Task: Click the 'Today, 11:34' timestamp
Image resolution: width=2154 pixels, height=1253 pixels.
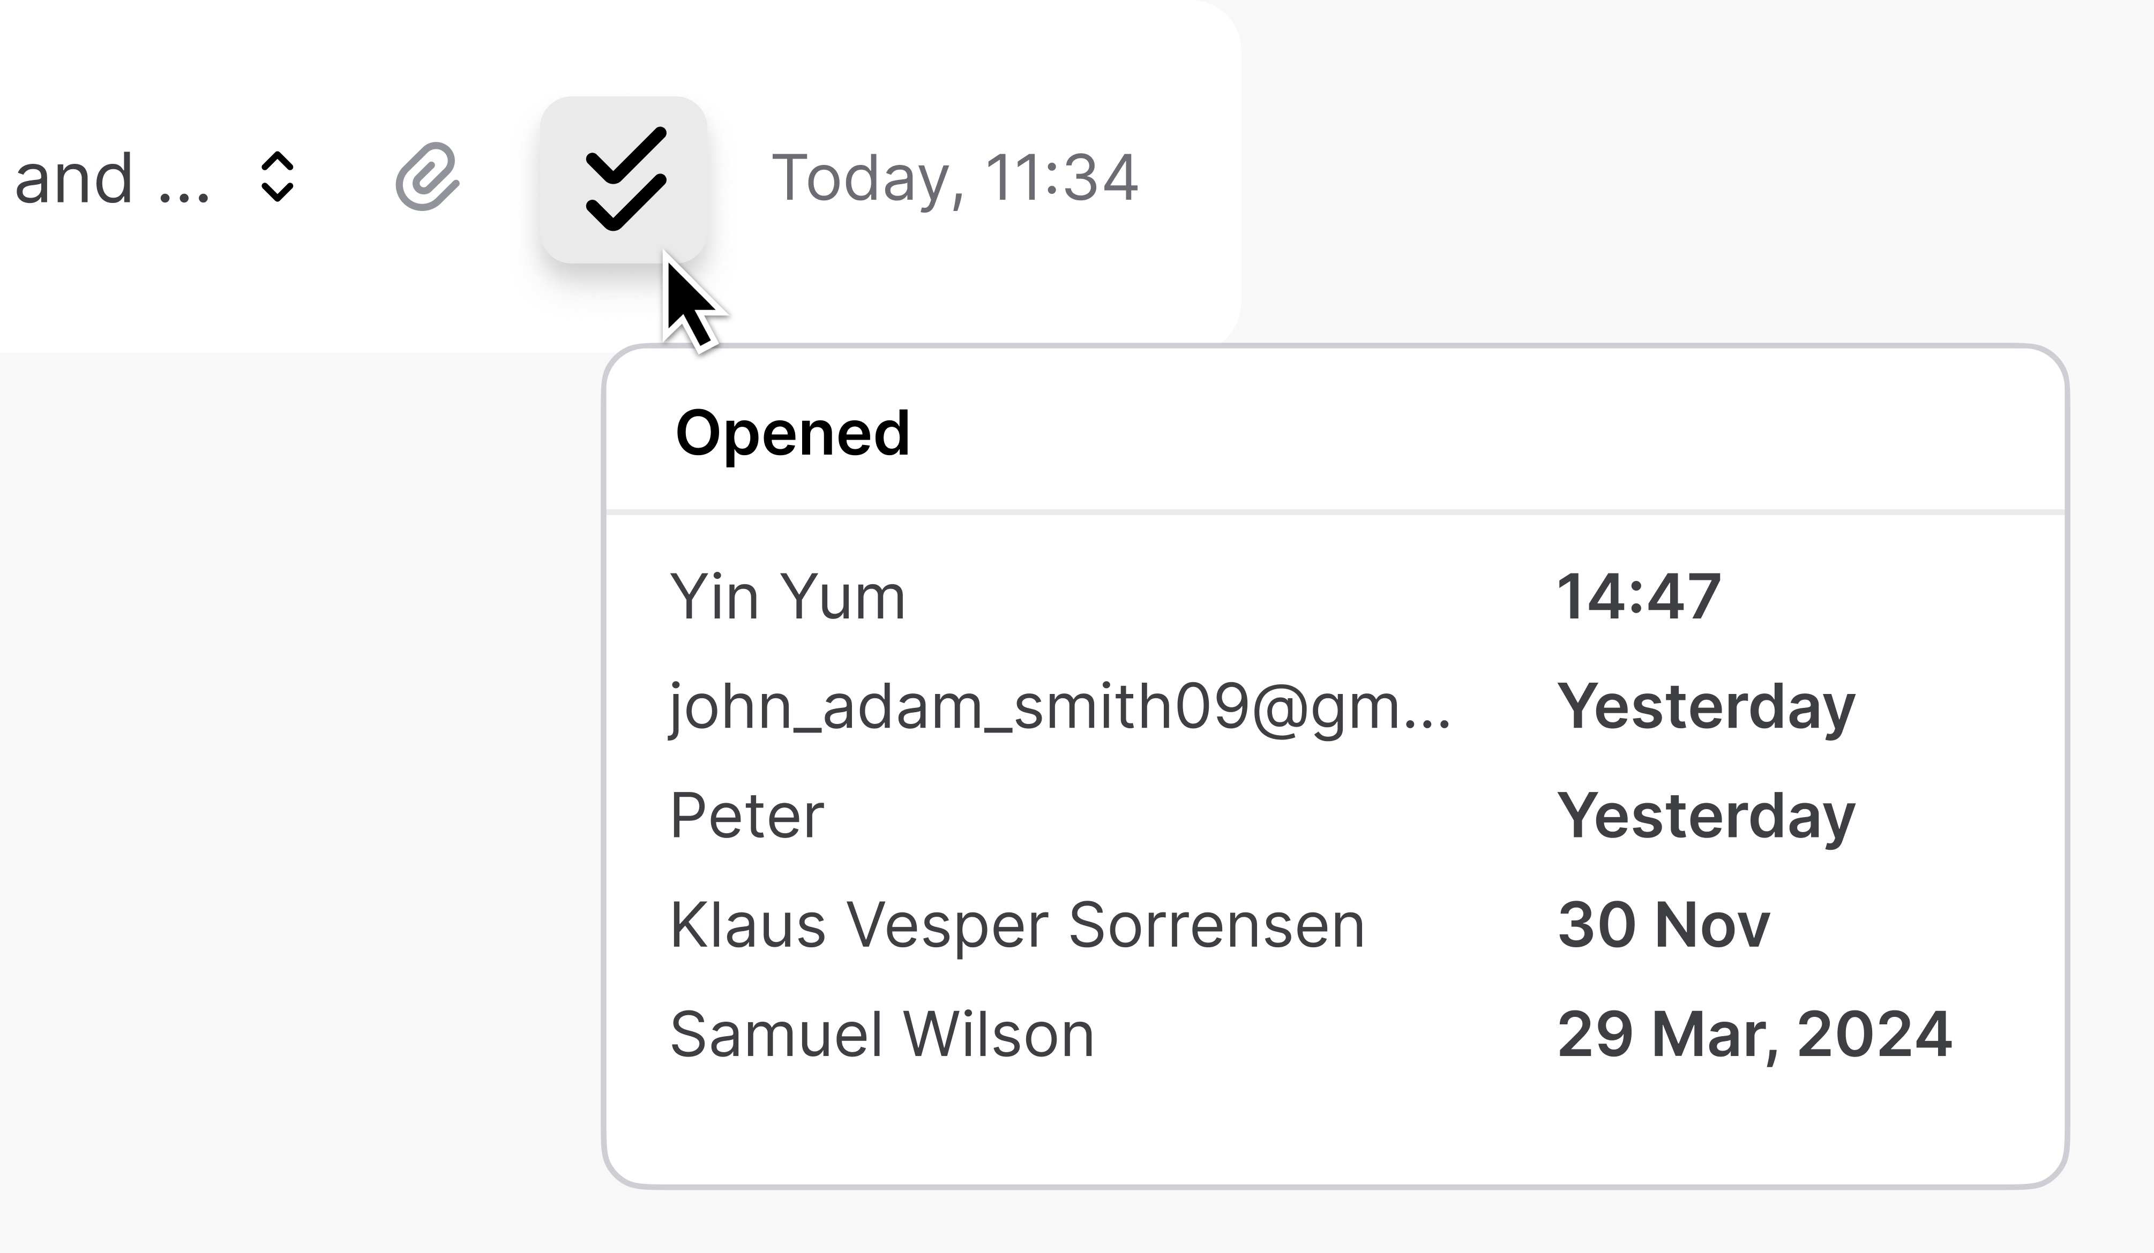Action: tap(955, 178)
